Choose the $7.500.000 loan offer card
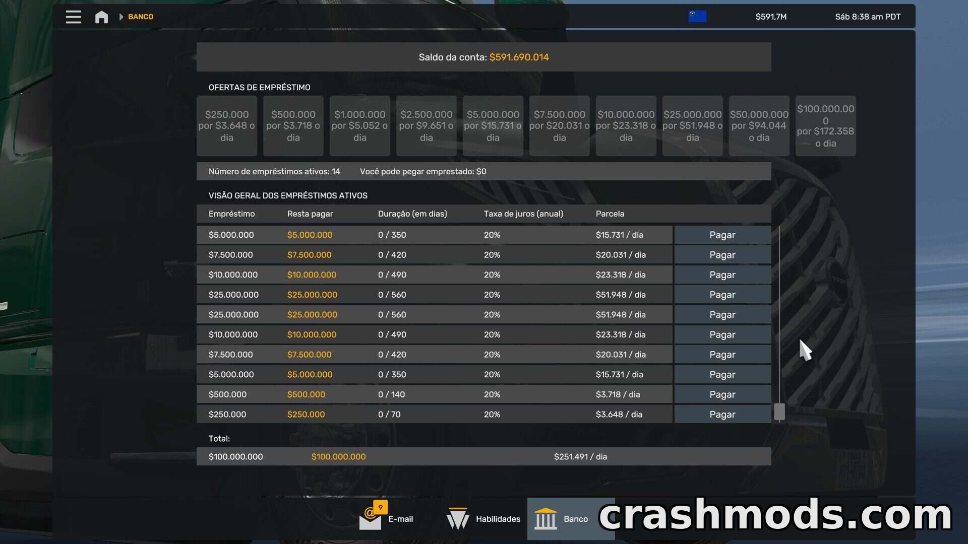968x544 pixels. 560,126
